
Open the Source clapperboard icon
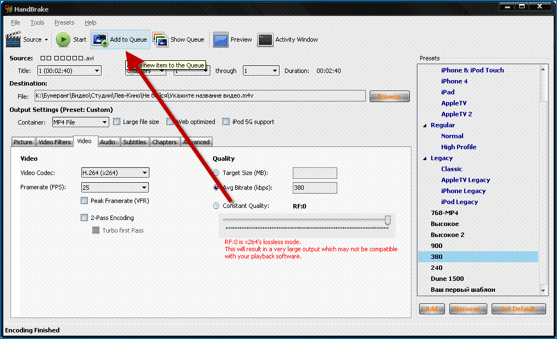coord(13,39)
